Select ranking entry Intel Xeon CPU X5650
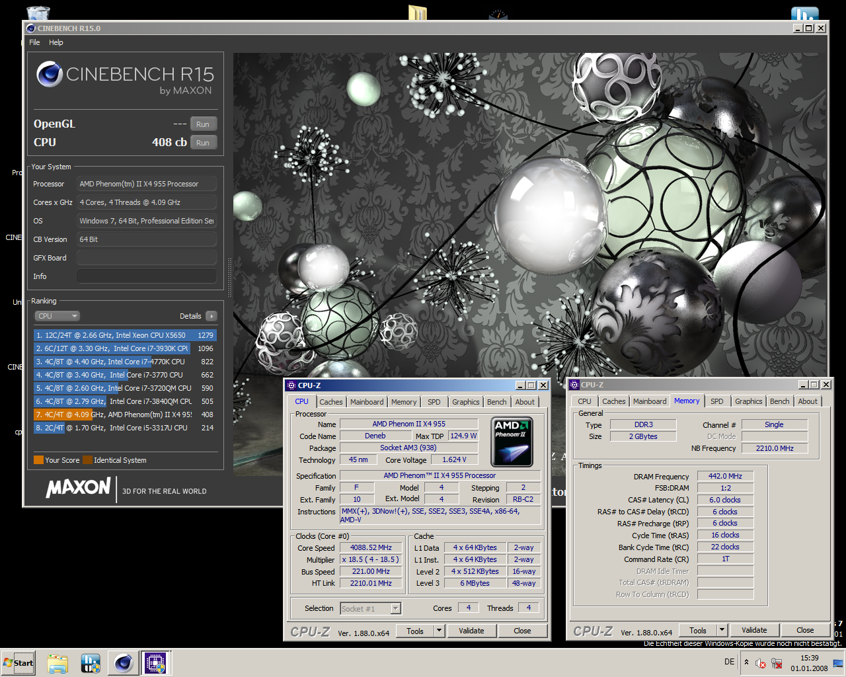The image size is (846, 677). pyautogui.click(x=125, y=335)
